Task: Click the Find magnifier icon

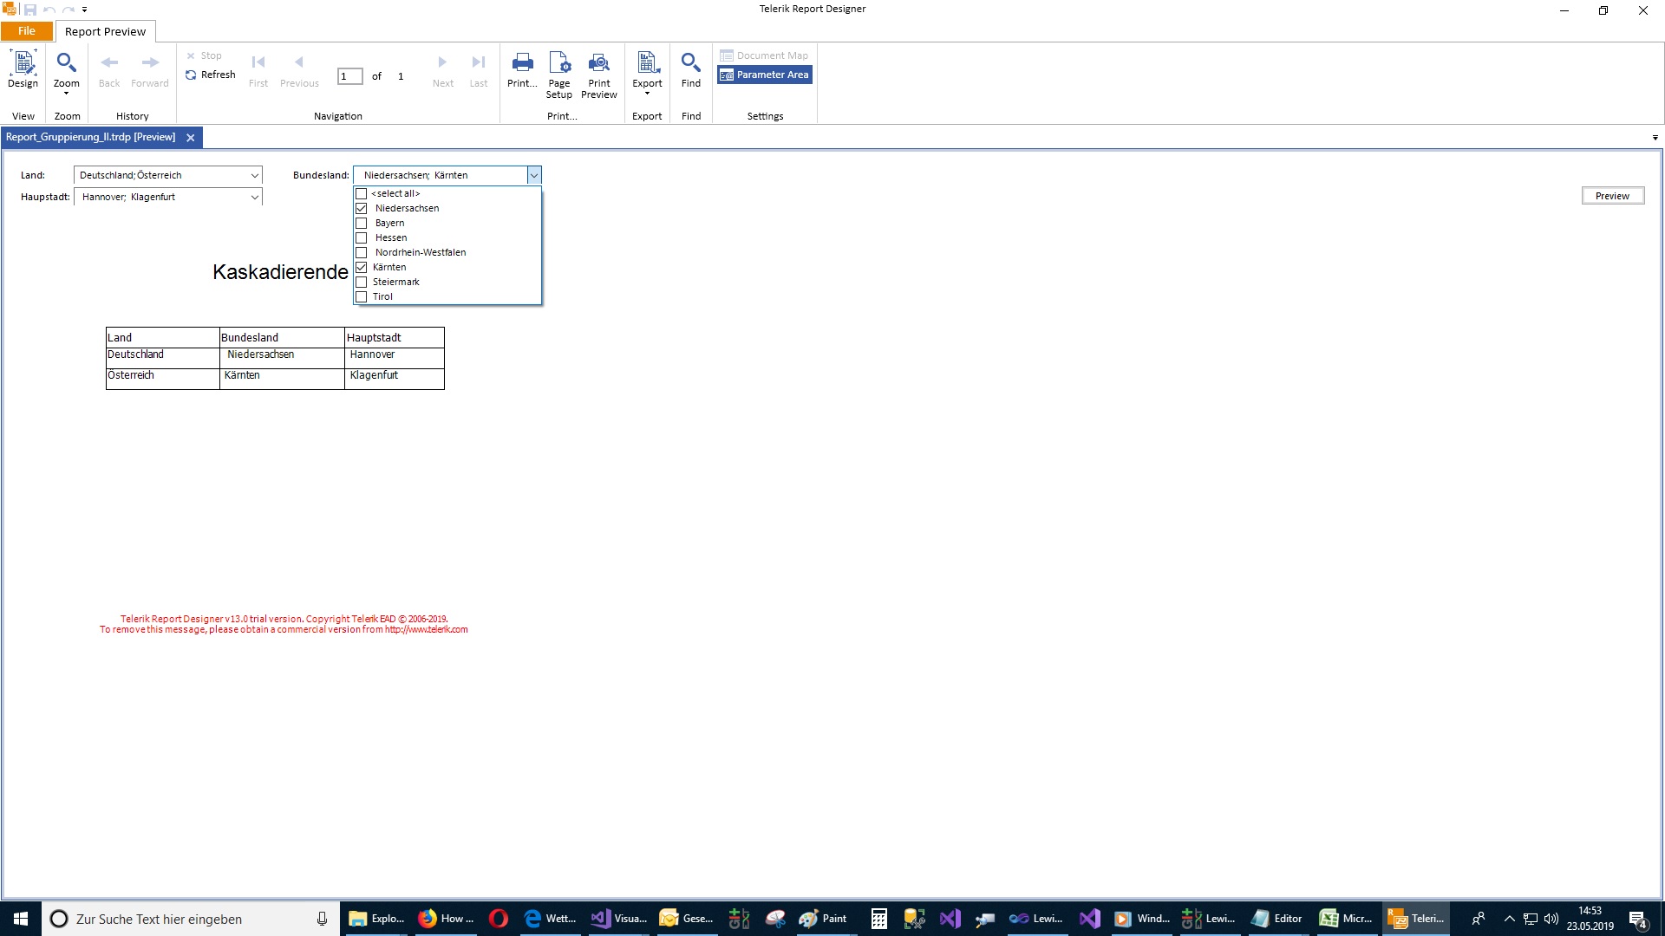Action: pos(690,68)
